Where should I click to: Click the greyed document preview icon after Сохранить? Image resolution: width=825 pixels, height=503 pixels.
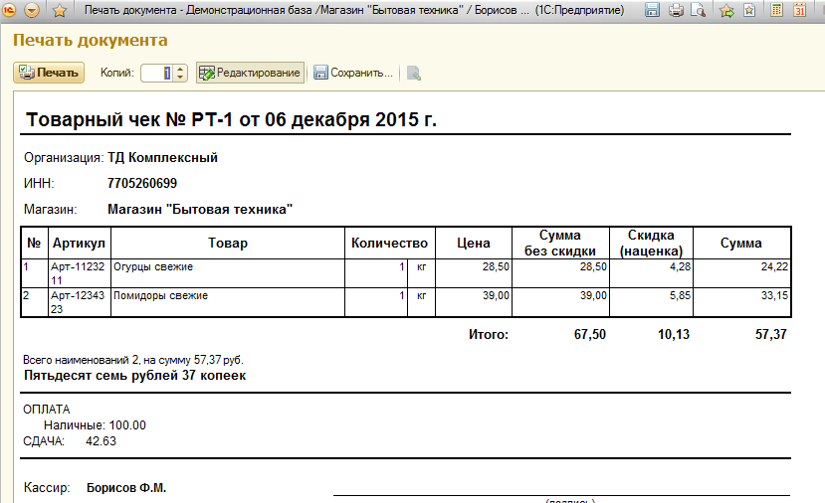point(414,73)
